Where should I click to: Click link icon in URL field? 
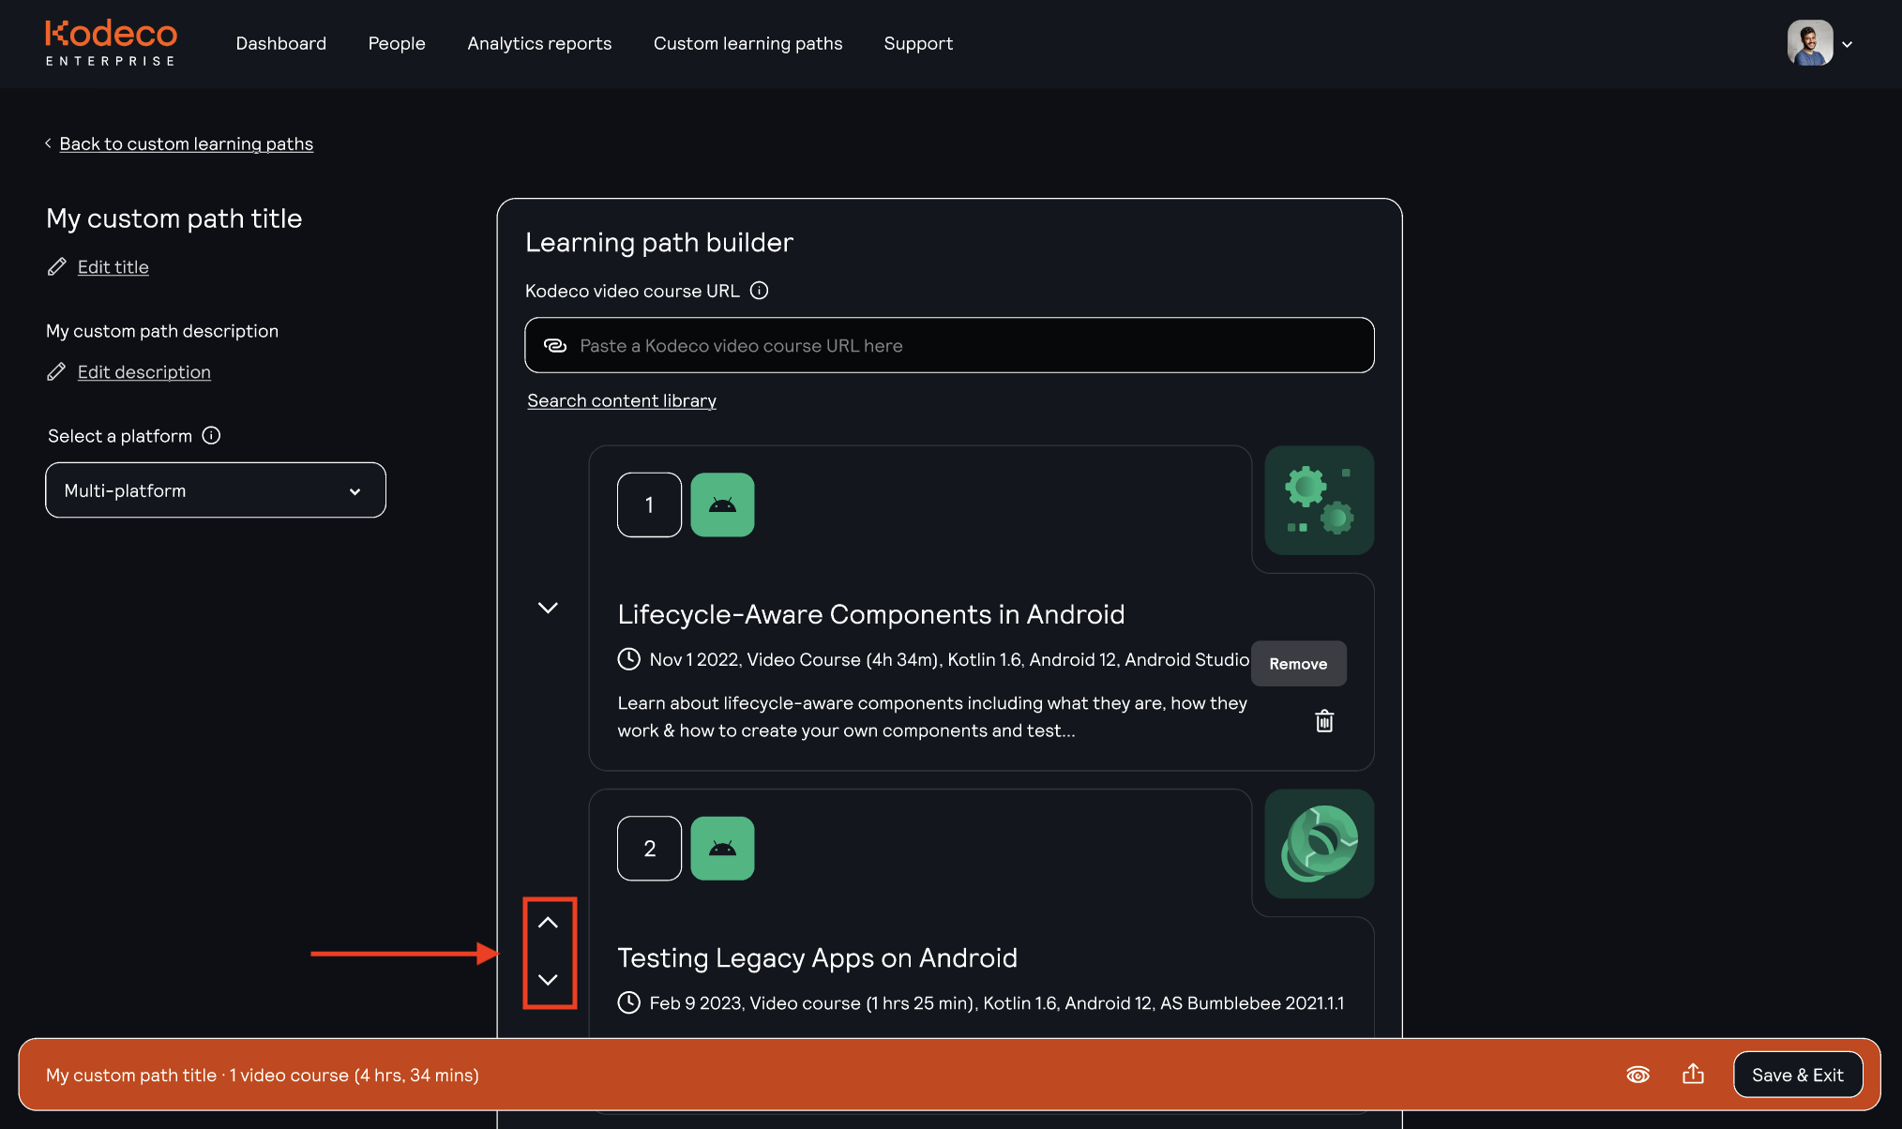555,345
